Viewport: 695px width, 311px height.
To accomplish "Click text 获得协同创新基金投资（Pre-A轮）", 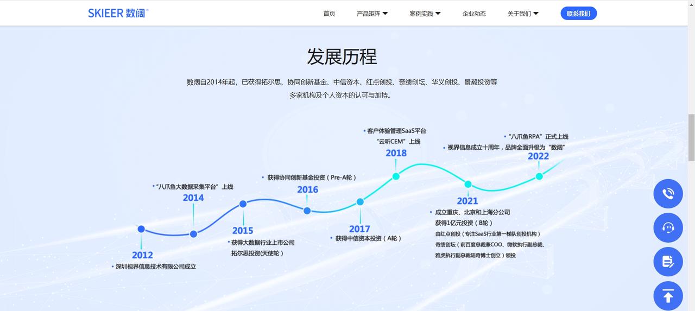I will [312, 177].
